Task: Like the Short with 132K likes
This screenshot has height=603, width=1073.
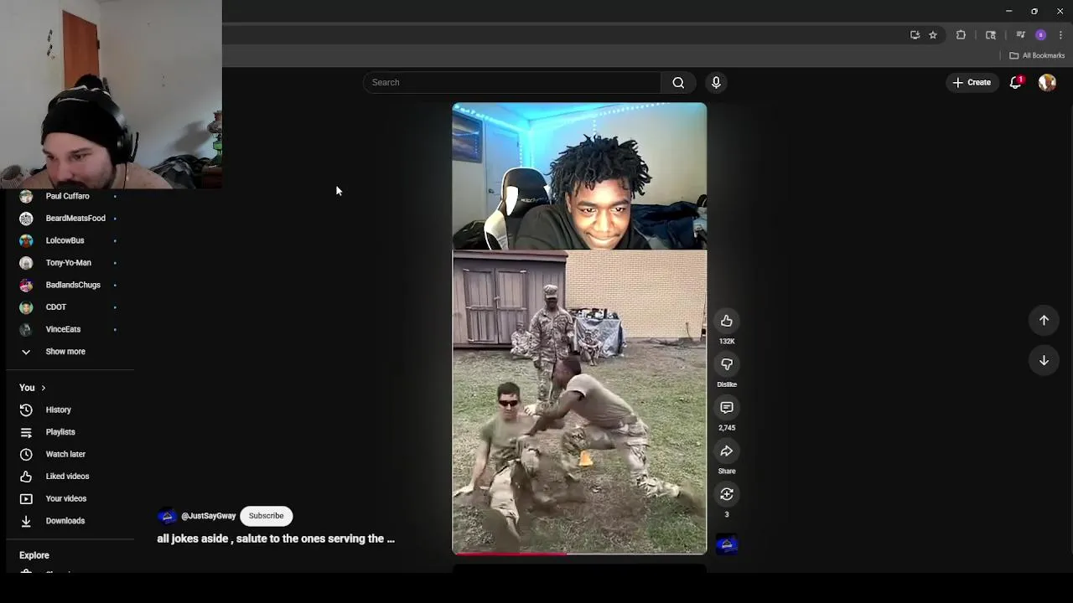Action: point(727,321)
